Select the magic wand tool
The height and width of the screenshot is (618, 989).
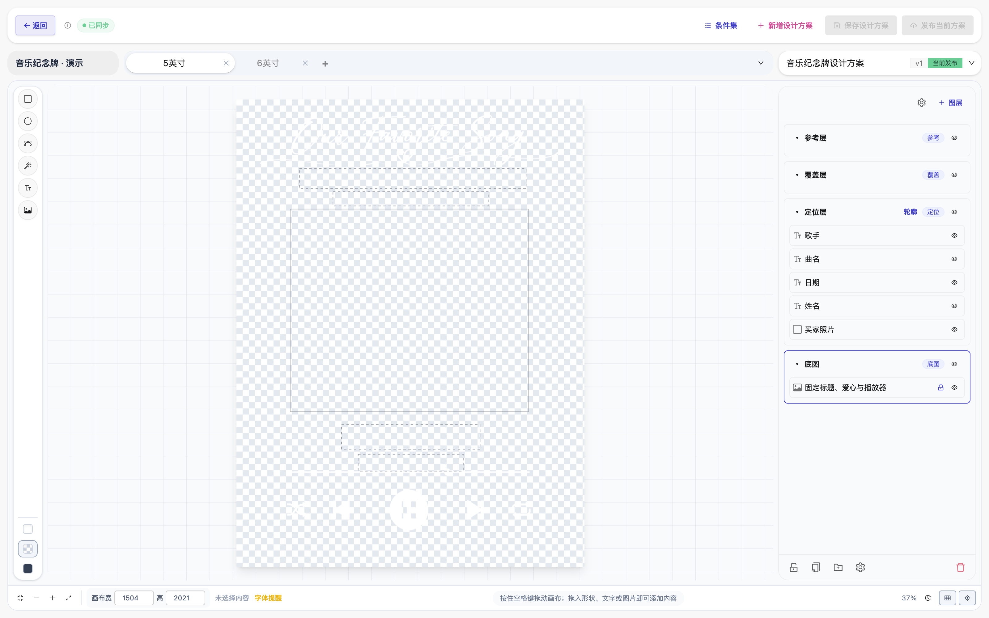click(28, 166)
